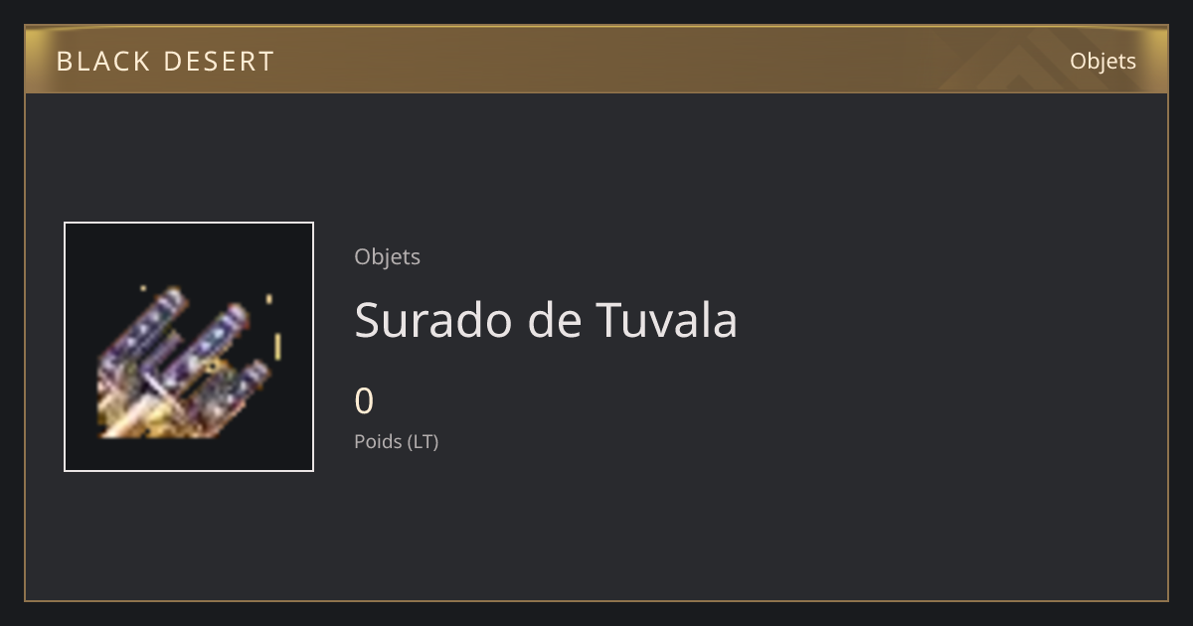The width and height of the screenshot is (1193, 626).
Task: Click the small gold dot atop item icon
Action: tap(143, 288)
